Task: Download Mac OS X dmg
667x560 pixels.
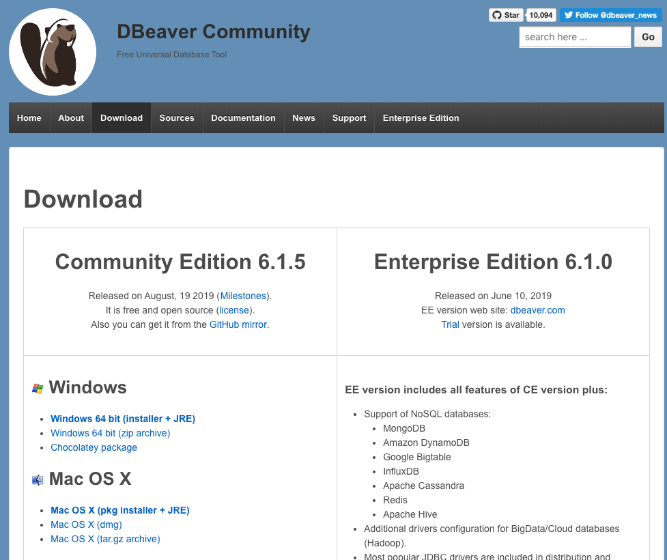Action: (x=86, y=524)
